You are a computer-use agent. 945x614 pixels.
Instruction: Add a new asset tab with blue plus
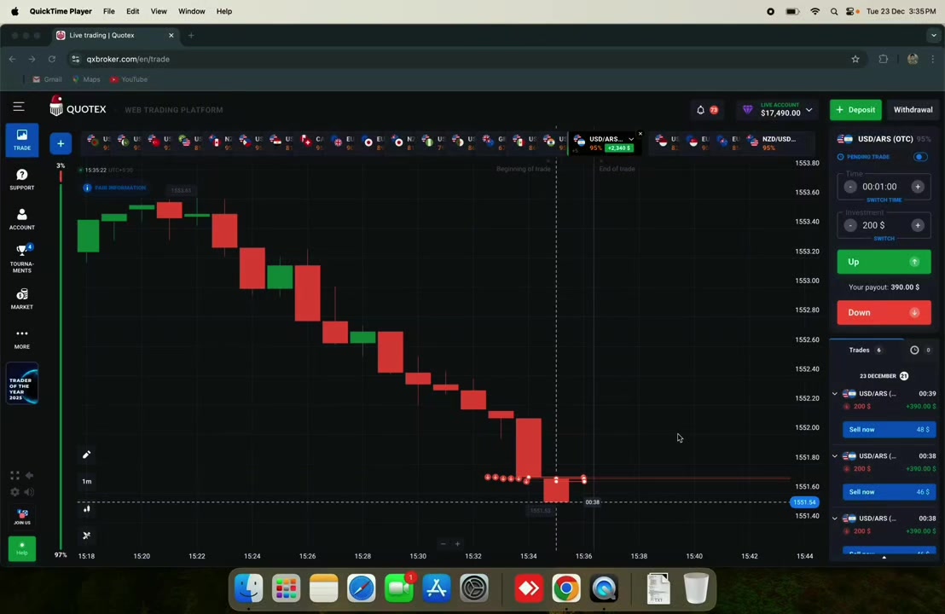(x=61, y=143)
